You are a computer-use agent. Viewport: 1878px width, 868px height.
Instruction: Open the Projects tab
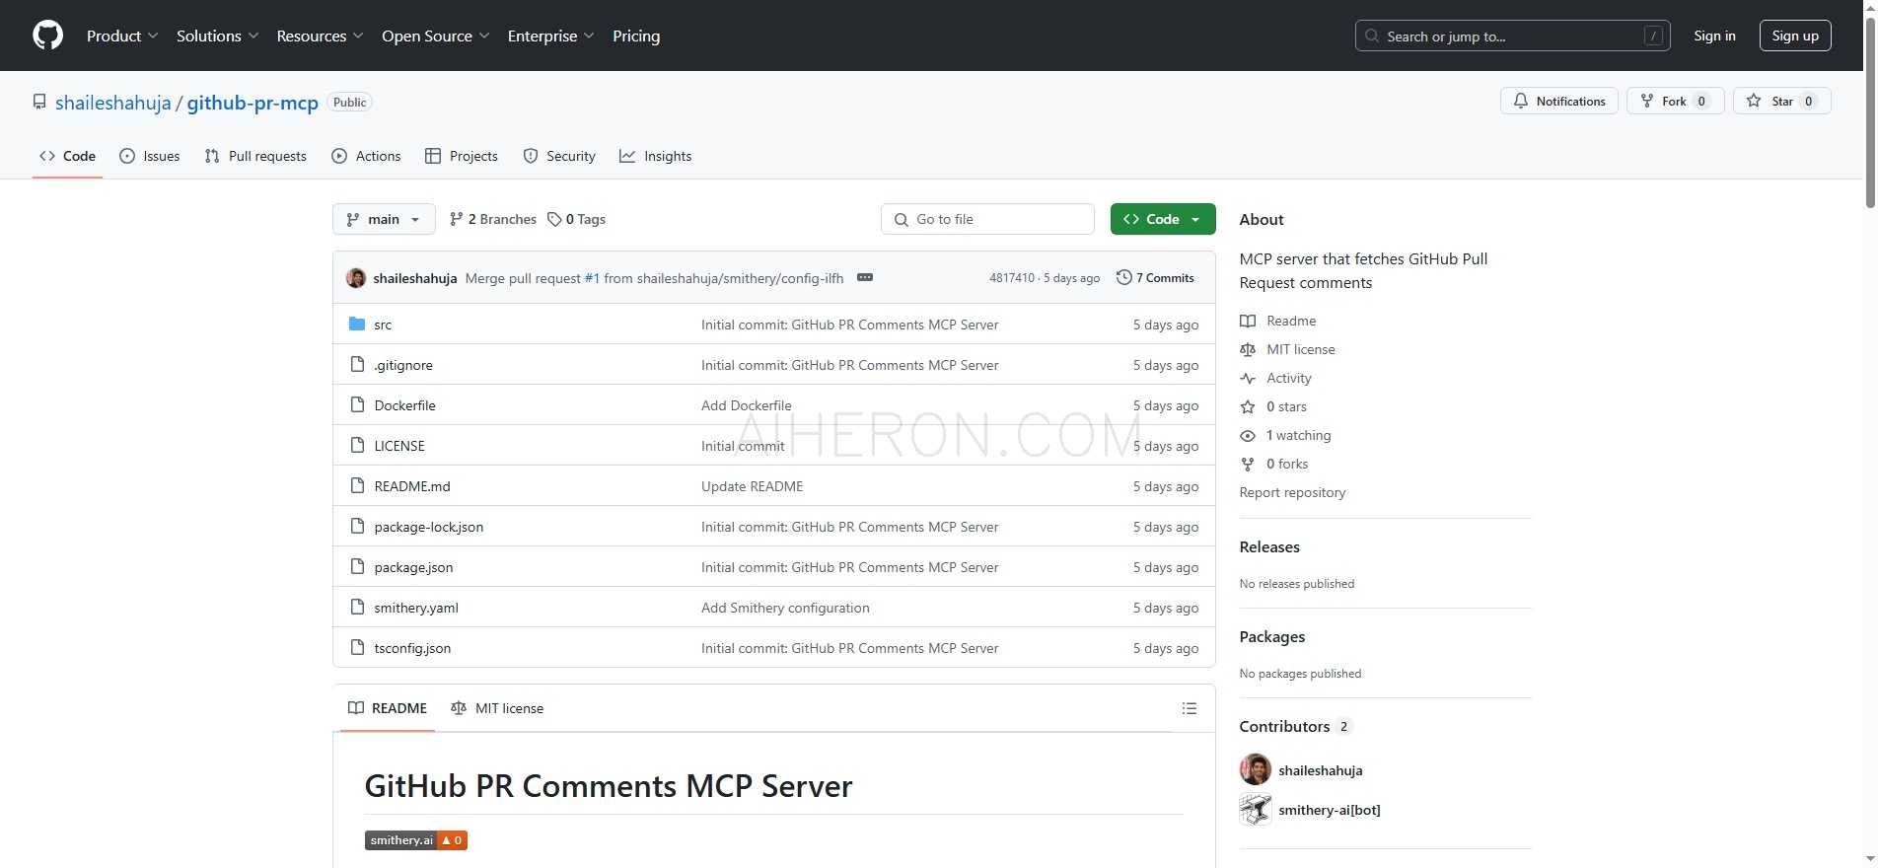pyautogui.click(x=462, y=156)
